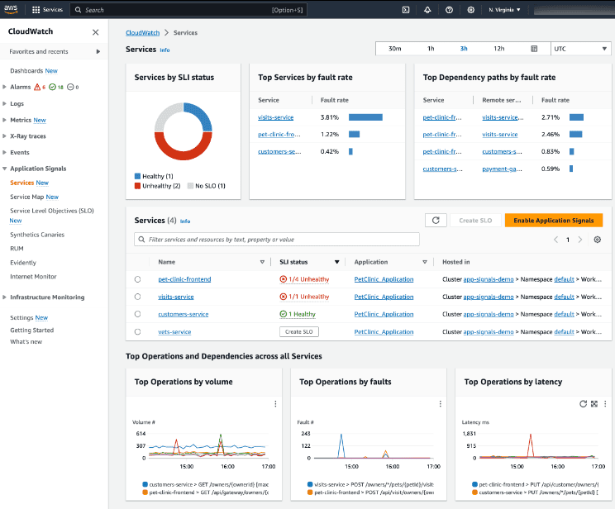Select the 1h time range
Screen dimensions: 615x509
tap(431, 49)
